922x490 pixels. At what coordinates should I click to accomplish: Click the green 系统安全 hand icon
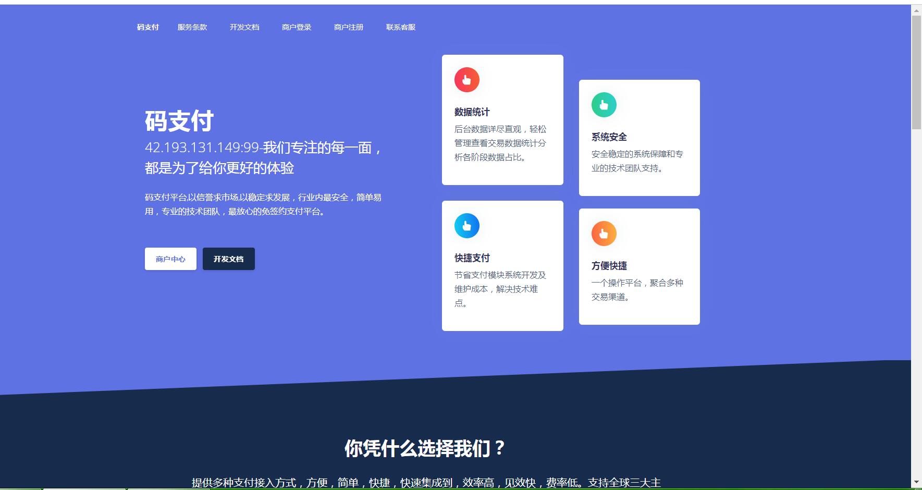(604, 105)
